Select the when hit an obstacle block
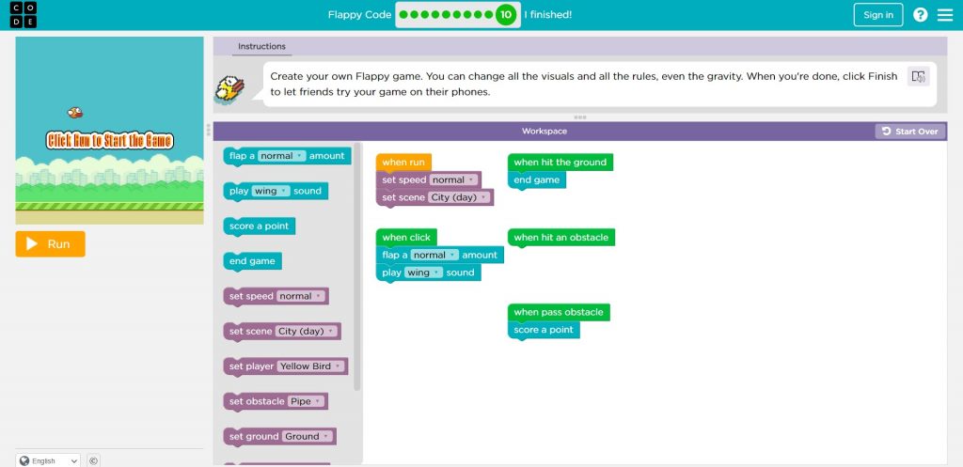This screenshot has height=467, width=963. click(x=560, y=238)
